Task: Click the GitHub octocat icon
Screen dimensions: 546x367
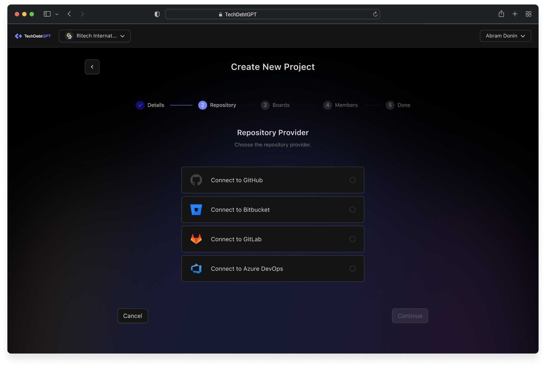Action: click(196, 180)
